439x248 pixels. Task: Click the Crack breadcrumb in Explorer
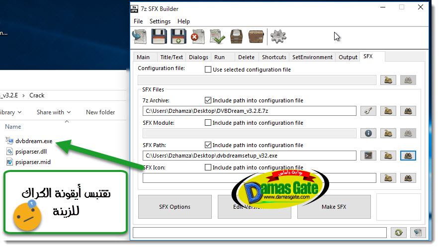coord(37,95)
